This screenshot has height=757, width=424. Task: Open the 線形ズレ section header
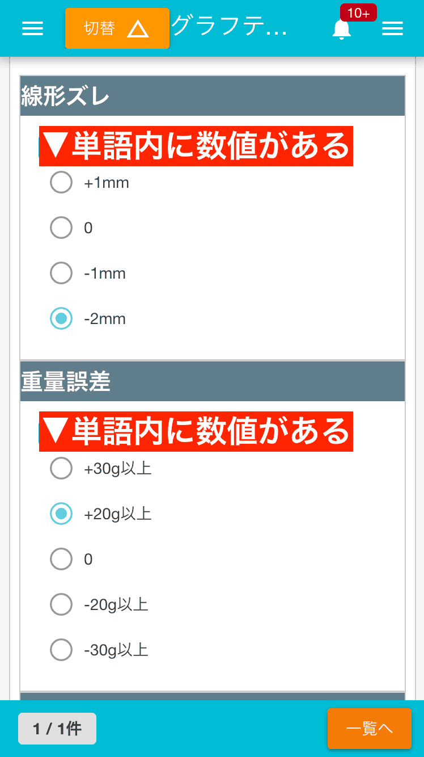tap(212, 95)
